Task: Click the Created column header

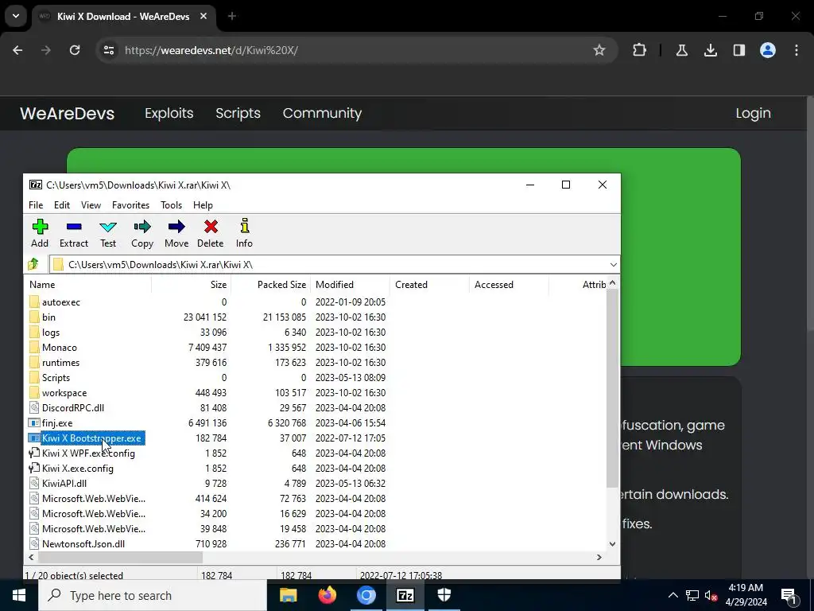Action: coord(429,285)
